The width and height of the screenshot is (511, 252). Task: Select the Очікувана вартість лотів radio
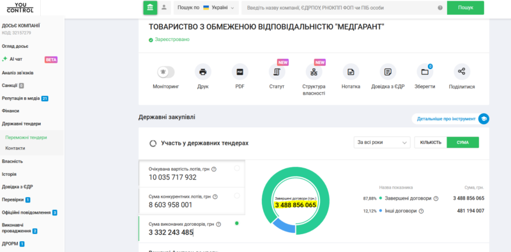(237, 168)
